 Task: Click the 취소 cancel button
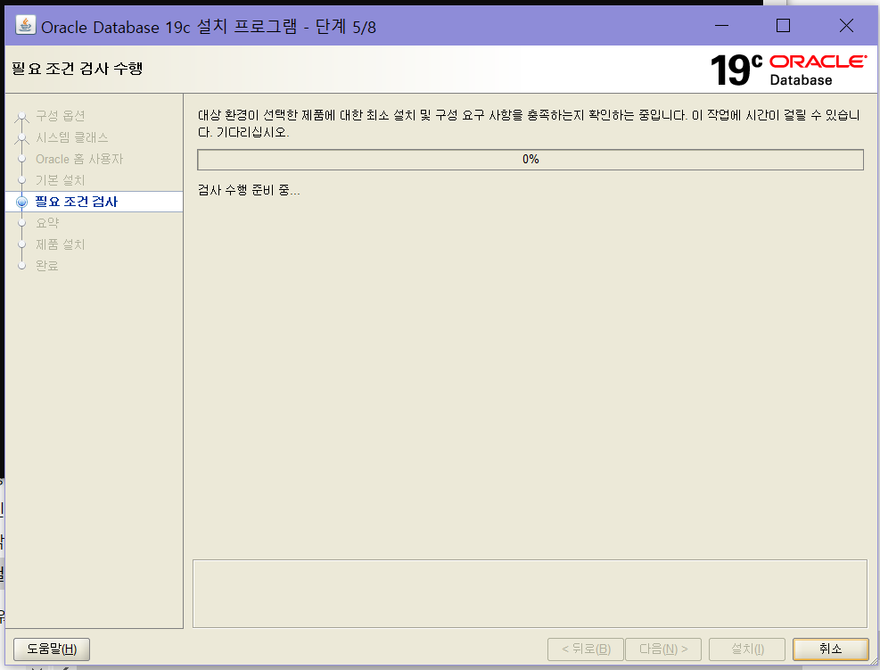(831, 649)
